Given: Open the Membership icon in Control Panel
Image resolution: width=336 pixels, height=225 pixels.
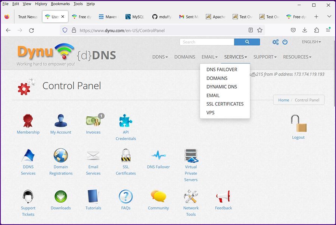Looking at the screenshot, I should 28,121.
